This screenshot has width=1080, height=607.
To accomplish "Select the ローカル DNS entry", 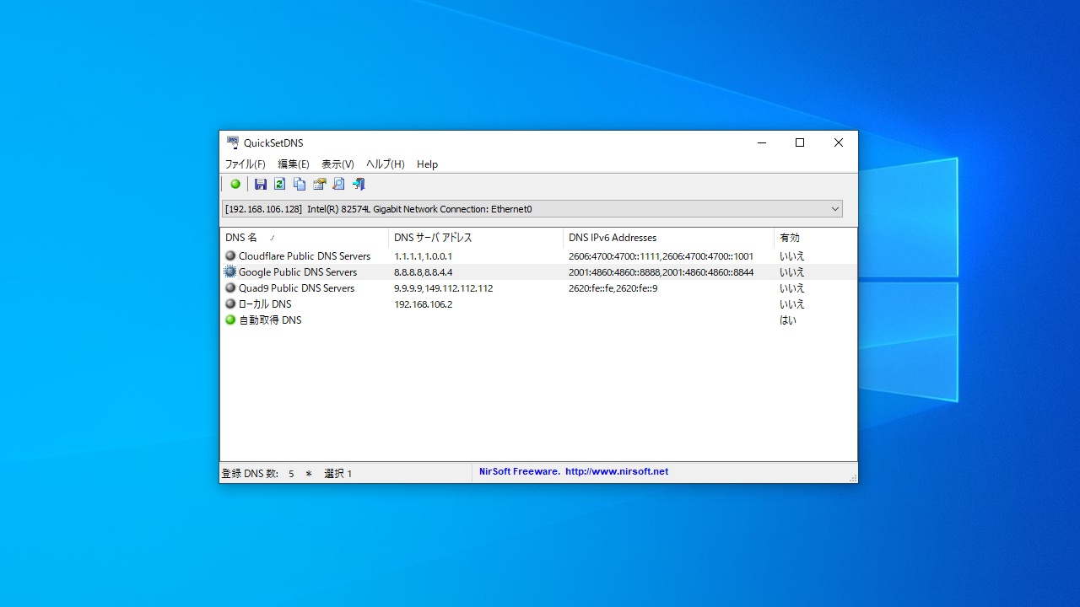I will [x=538, y=303].
